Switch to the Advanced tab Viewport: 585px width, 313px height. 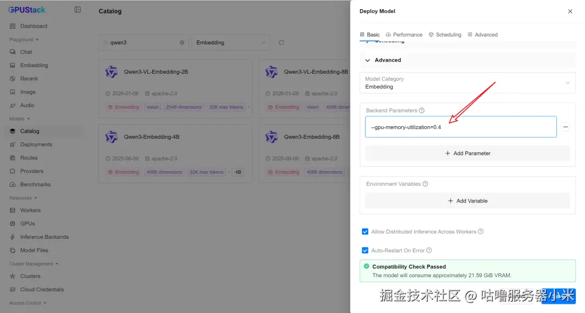pos(483,35)
